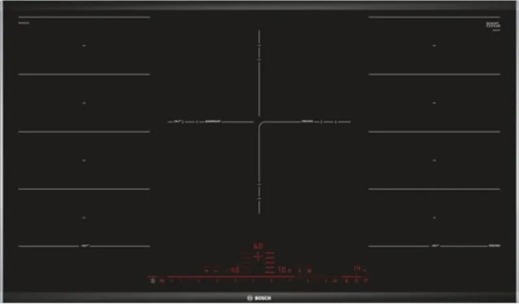Tap the rightmost icon on the control strip
This screenshot has height=304, width=519.
coord(366,281)
